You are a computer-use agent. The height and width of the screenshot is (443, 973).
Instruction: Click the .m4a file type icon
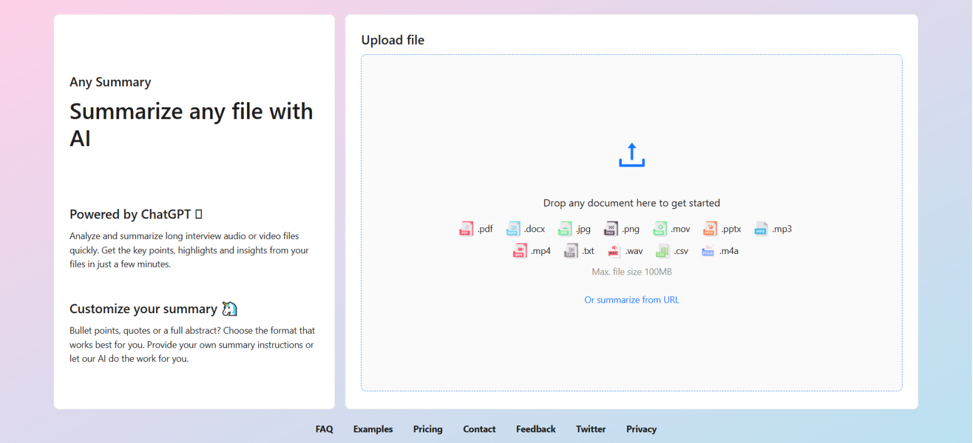[708, 251]
